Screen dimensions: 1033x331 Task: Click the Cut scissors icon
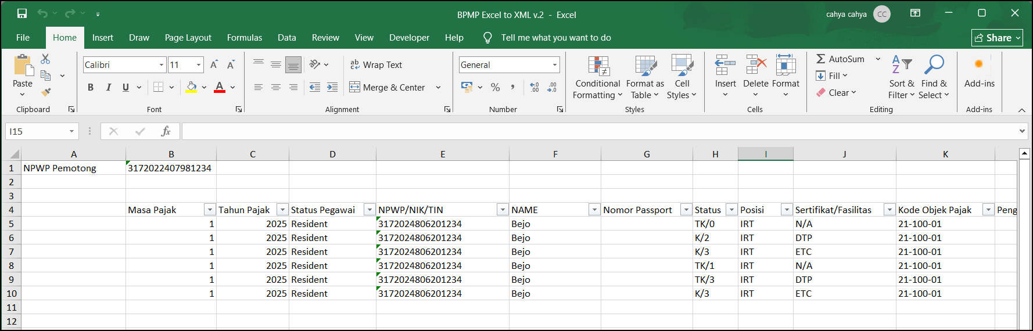tap(45, 59)
